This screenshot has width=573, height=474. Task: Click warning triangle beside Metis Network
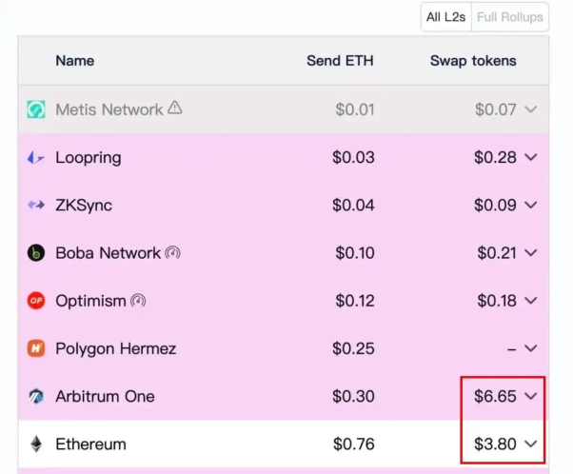pyautogui.click(x=175, y=109)
